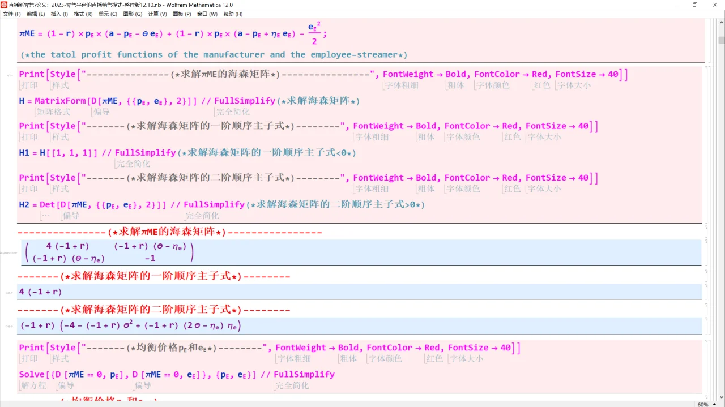The image size is (725, 407).
Task: Open the 计算 (Evaluation) menu
Action: point(157,14)
